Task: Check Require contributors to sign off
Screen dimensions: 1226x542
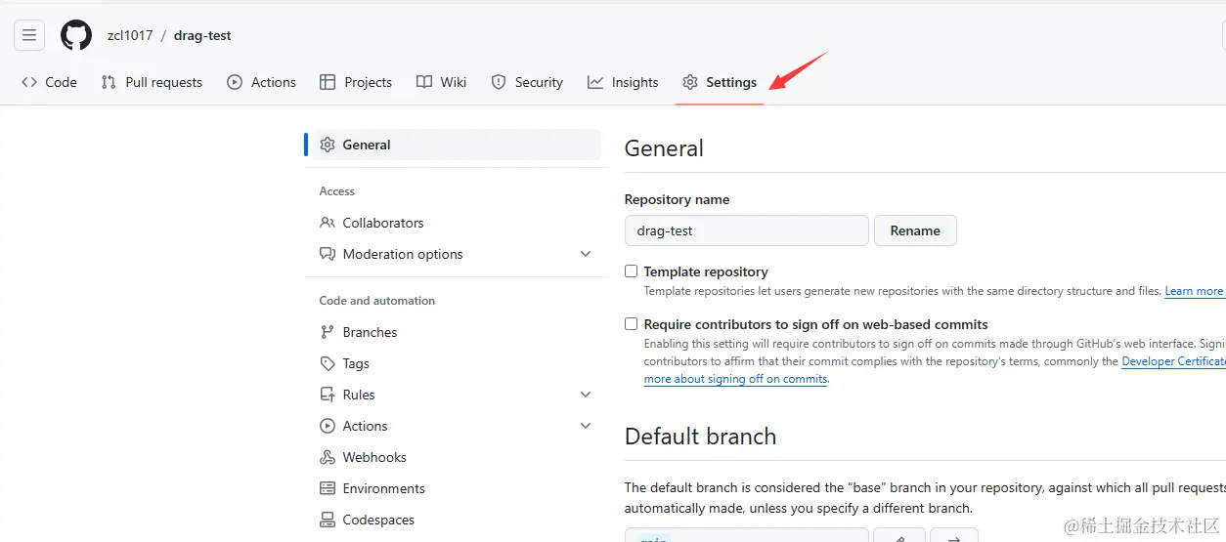Action: 632,324
